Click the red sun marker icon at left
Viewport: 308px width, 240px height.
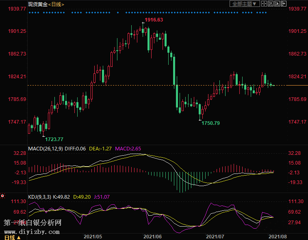(x=2, y=196)
